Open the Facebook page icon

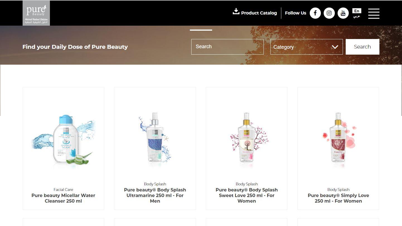coord(315,13)
